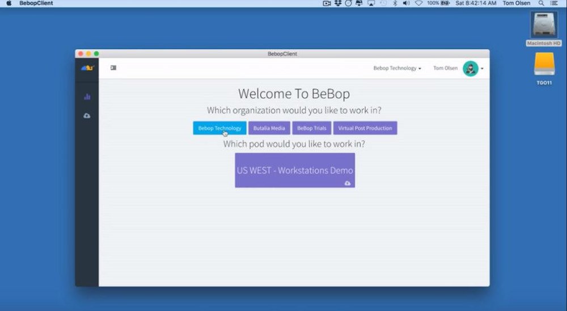Click the Tom Olsen name in header

pos(445,68)
